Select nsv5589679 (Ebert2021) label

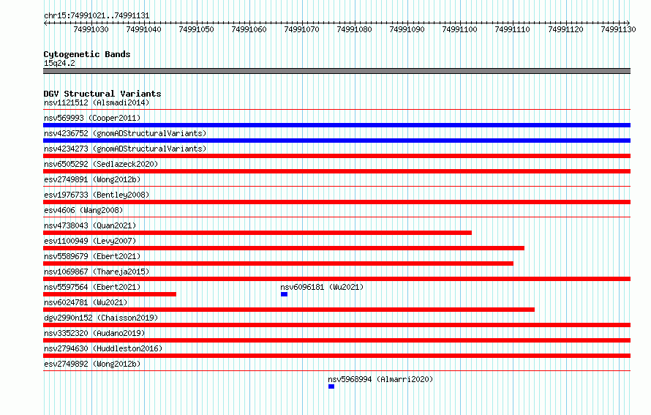click(92, 256)
